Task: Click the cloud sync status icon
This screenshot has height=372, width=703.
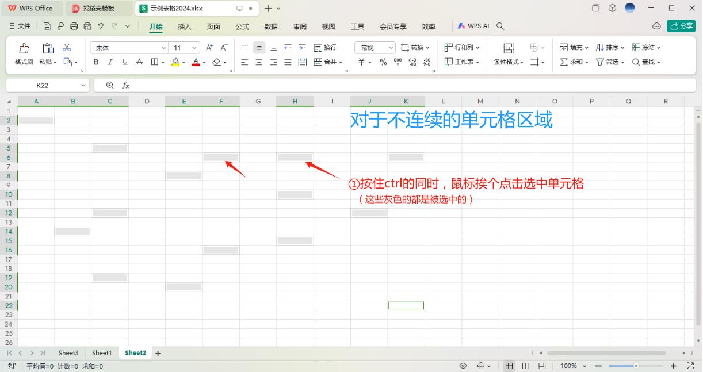Action: (x=656, y=26)
